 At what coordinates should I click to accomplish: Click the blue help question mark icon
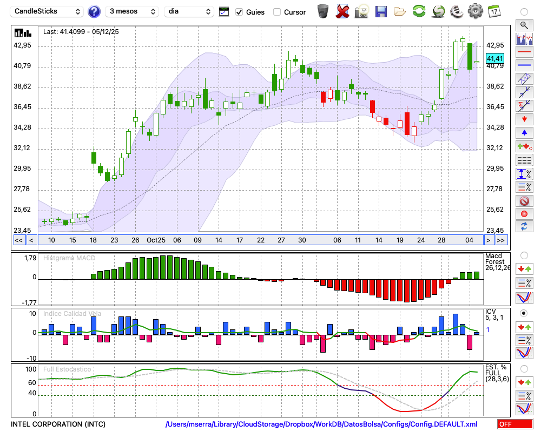pyautogui.click(x=94, y=11)
